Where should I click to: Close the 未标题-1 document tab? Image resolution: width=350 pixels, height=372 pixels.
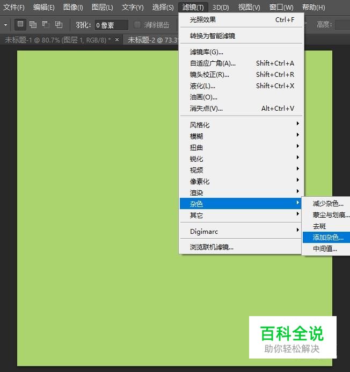coord(117,40)
